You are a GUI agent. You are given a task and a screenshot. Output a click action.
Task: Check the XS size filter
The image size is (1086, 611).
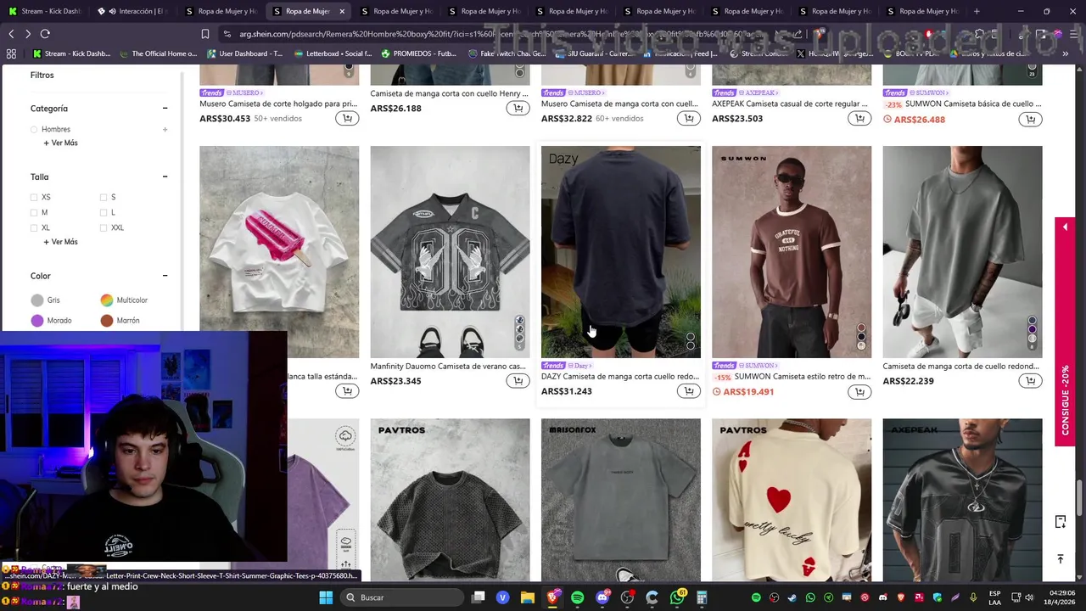[34, 197]
